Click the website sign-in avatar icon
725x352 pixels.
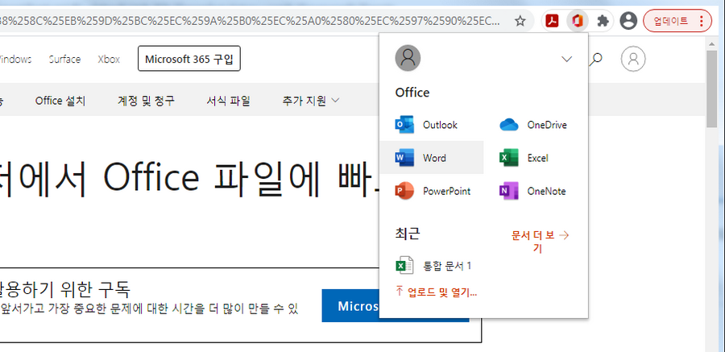[x=633, y=59]
